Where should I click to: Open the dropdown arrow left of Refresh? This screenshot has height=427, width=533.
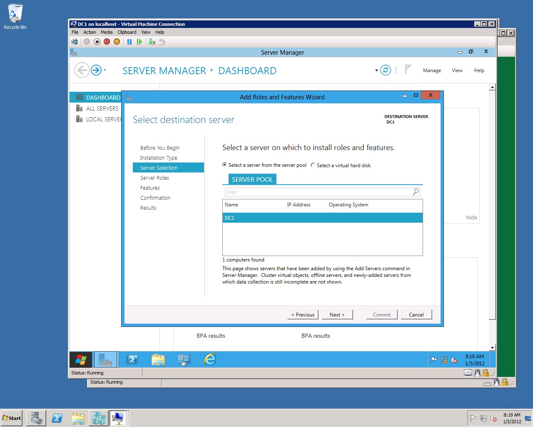click(x=376, y=70)
